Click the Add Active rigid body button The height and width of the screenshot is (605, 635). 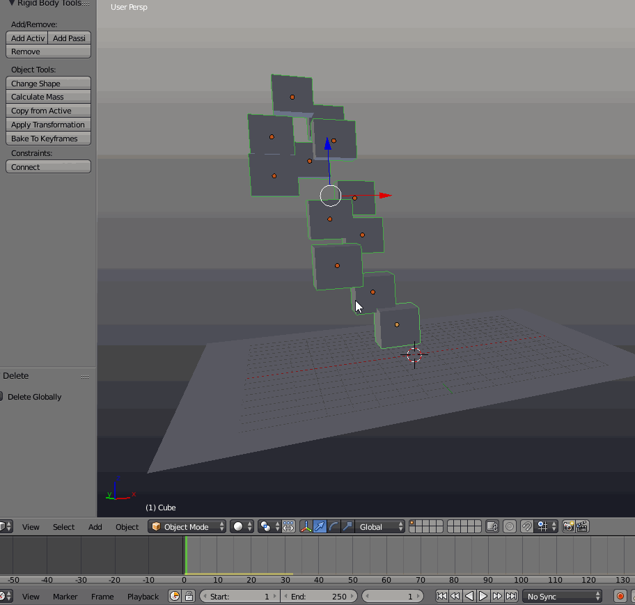[26, 38]
